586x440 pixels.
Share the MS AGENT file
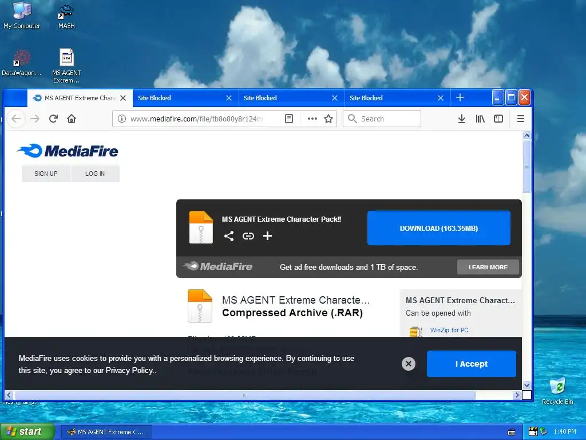tap(229, 235)
